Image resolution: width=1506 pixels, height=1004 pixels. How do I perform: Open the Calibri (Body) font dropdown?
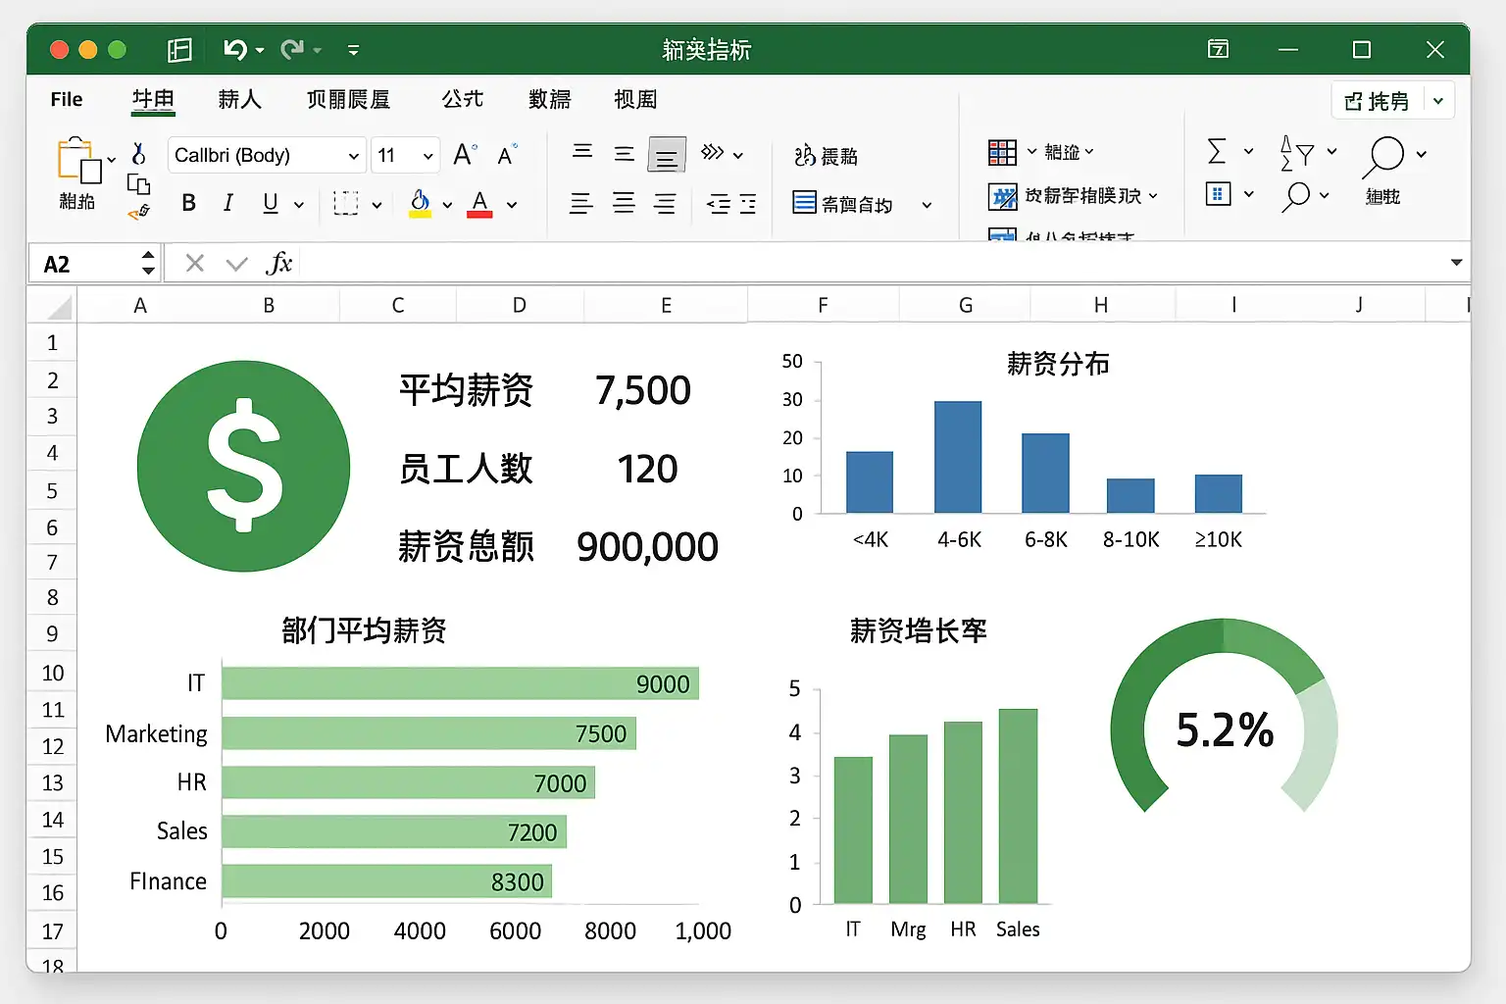point(266,155)
